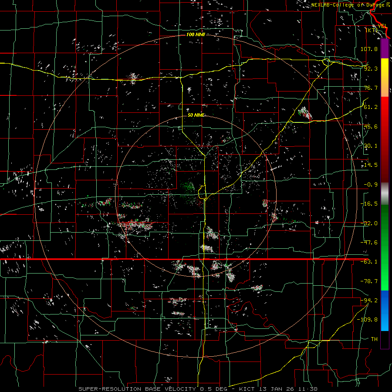Pick the gray near-zero segment of the color bar
This screenshot has width=392, height=392.
(385, 194)
